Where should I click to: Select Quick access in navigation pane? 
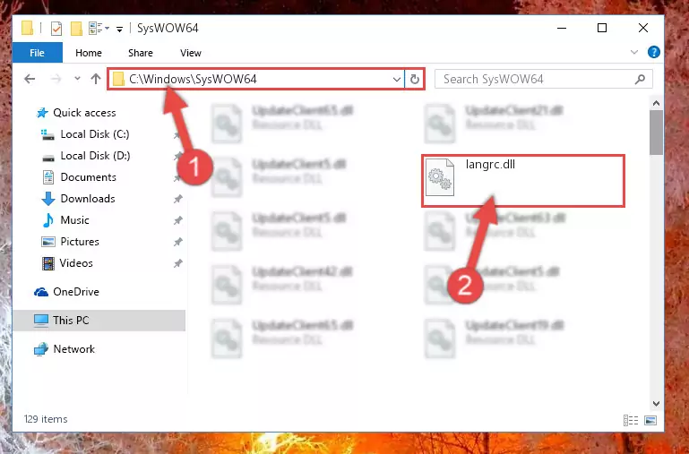pos(84,113)
